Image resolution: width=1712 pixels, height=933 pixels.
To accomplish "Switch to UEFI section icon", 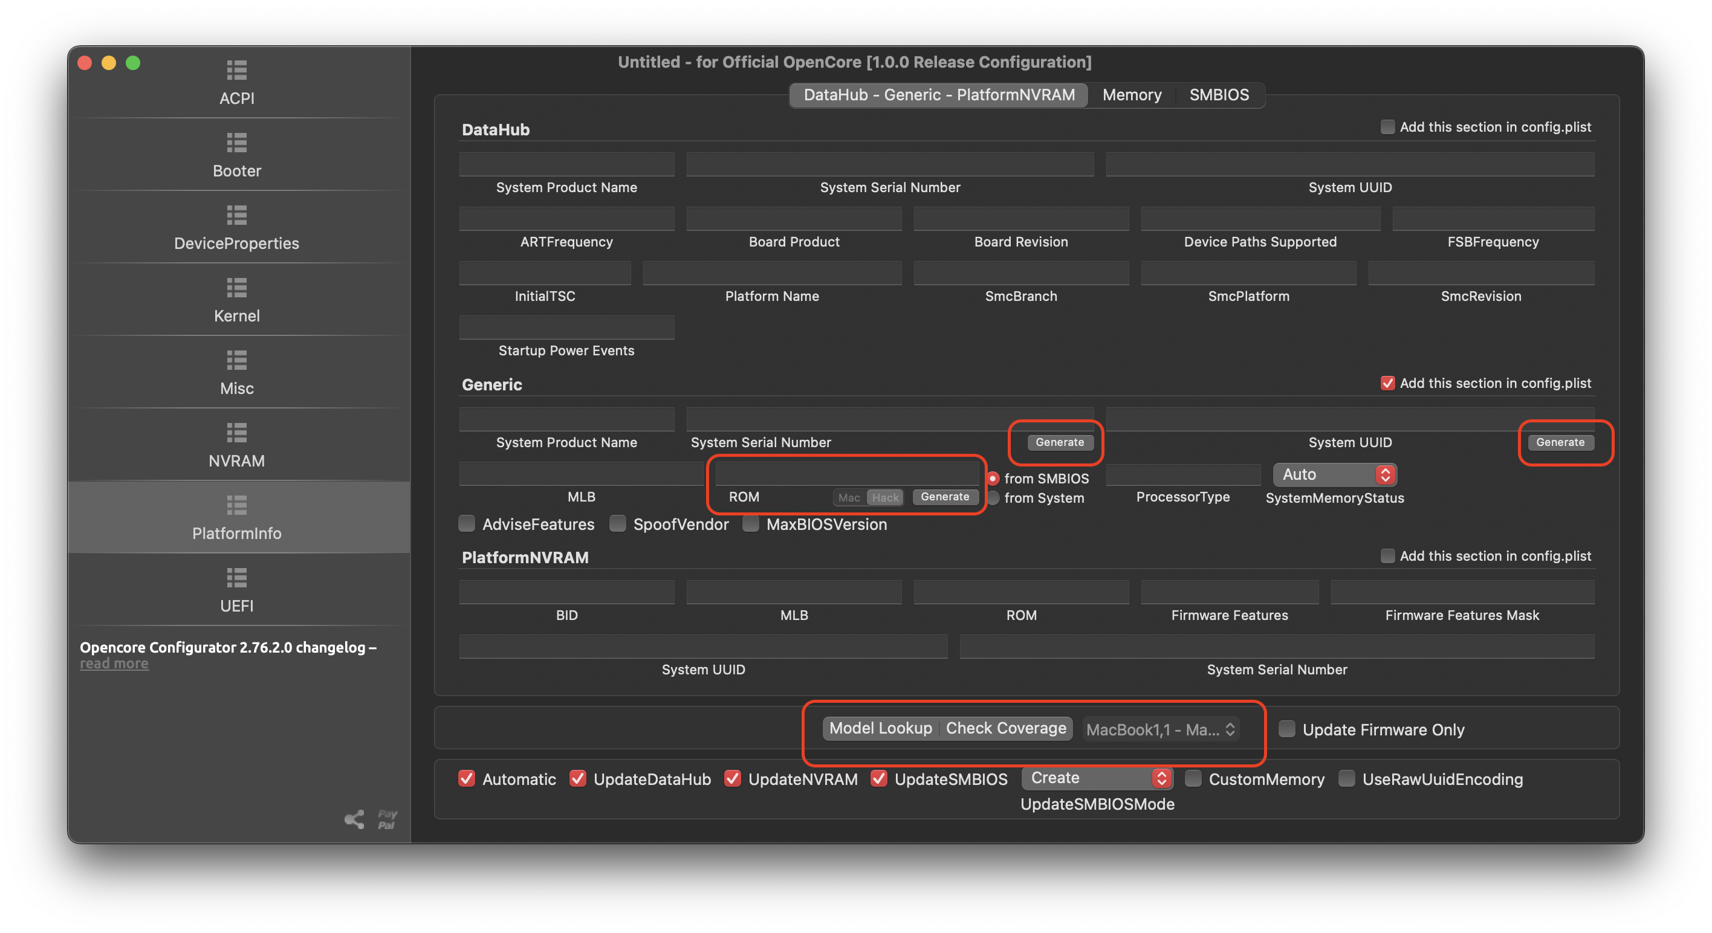I will (236, 578).
